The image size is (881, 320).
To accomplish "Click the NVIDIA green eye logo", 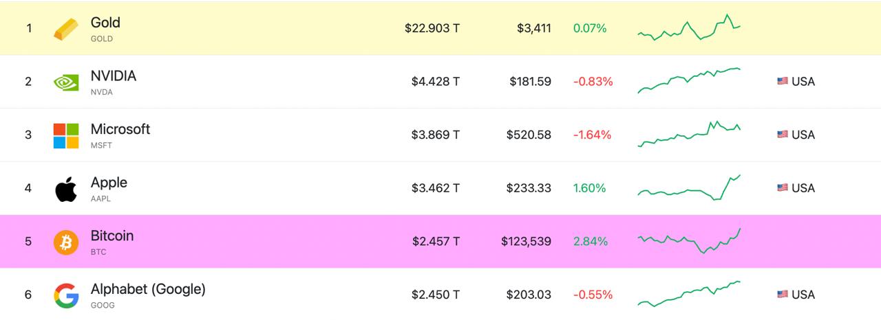I will coord(66,82).
